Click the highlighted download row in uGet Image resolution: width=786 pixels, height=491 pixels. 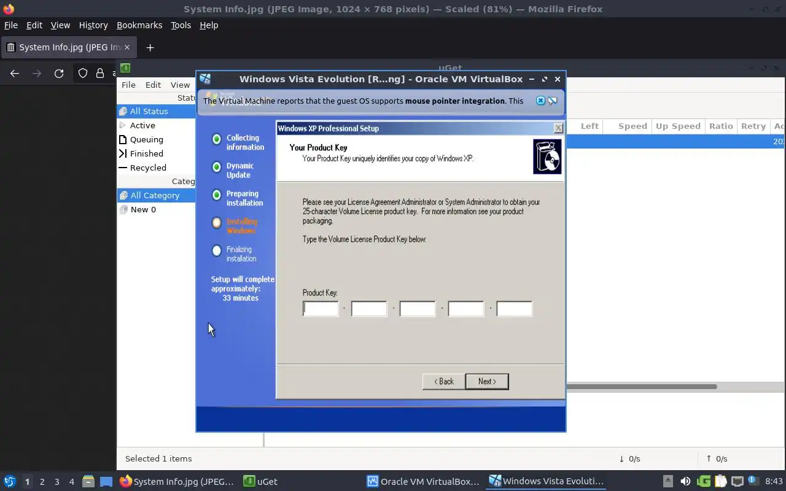[x=675, y=141]
